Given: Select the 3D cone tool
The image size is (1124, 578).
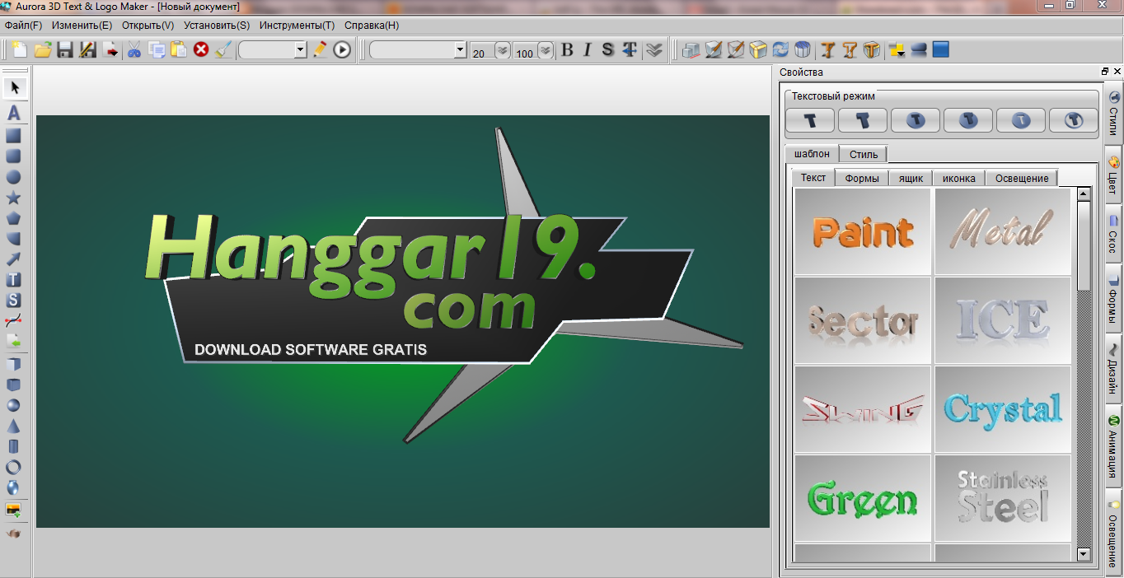Looking at the screenshot, I should pyautogui.click(x=14, y=426).
